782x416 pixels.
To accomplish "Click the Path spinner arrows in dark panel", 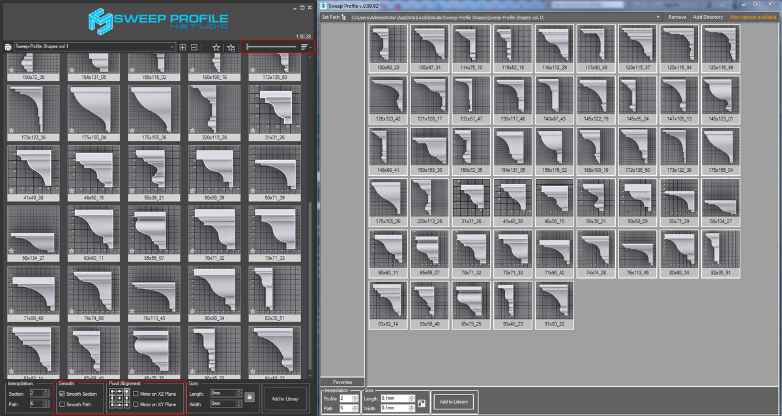I will 46,404.
